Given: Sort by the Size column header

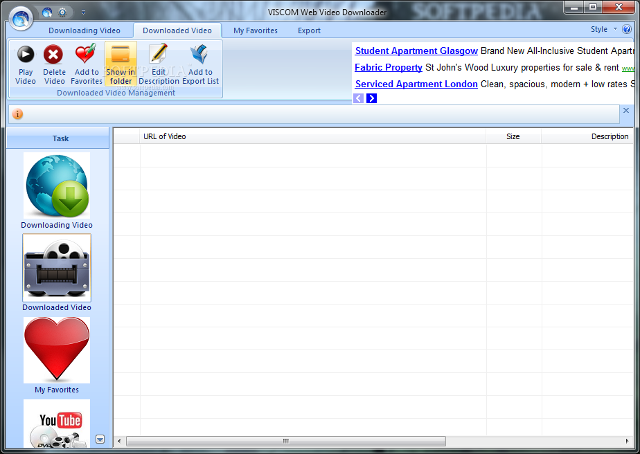Looking at the screenshot, I should (513, 136).
